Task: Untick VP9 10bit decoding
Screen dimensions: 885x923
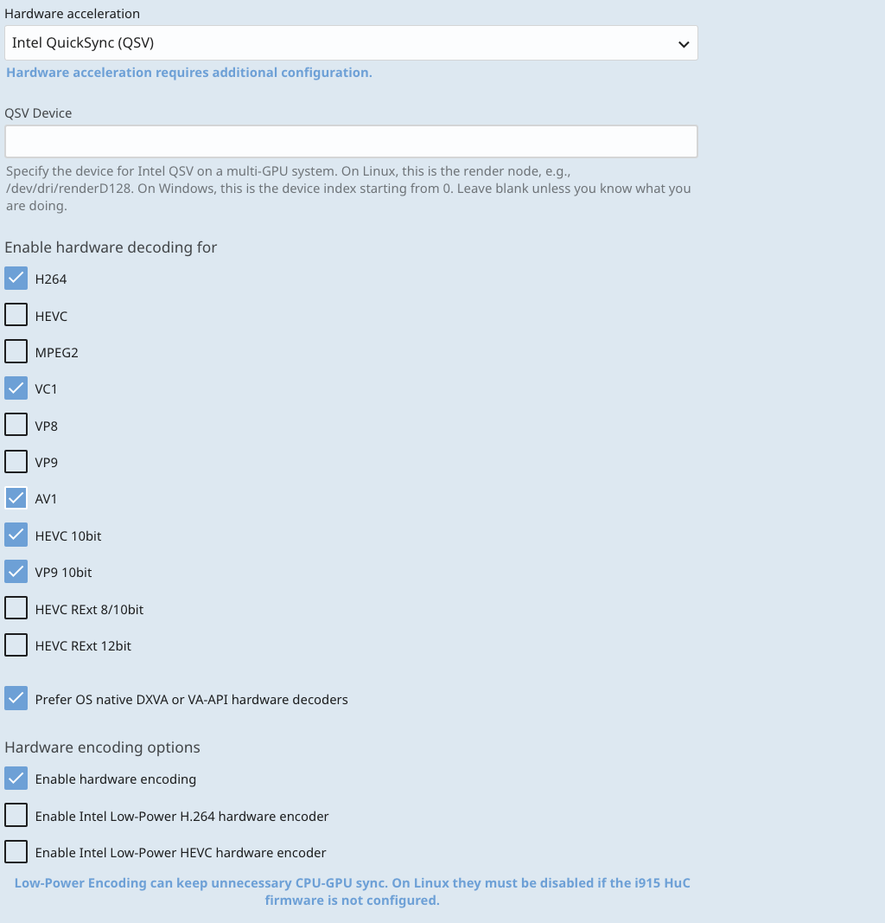Action: [x=16, y=572]
